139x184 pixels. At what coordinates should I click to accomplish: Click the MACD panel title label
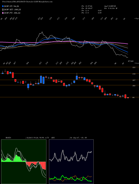(x=8, y=137)
